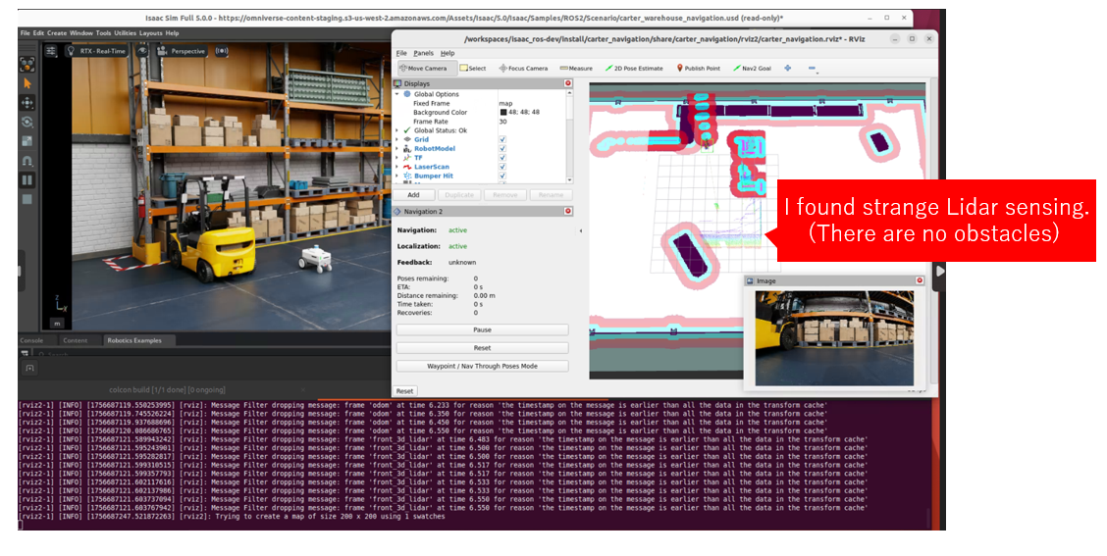
Task: Uncheck the TF display checkbox
Action: coord(502,158)
